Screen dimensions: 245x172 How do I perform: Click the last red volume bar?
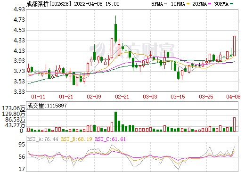[x=234, y=124]
